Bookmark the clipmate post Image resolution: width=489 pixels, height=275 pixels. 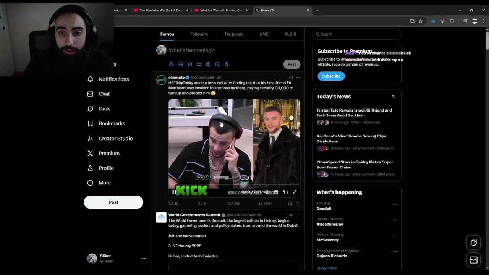point(290,204)
